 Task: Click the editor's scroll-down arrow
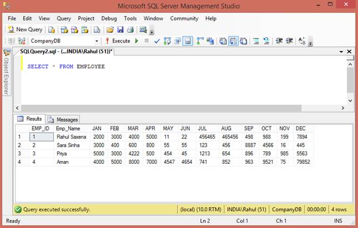click(350, 101)
